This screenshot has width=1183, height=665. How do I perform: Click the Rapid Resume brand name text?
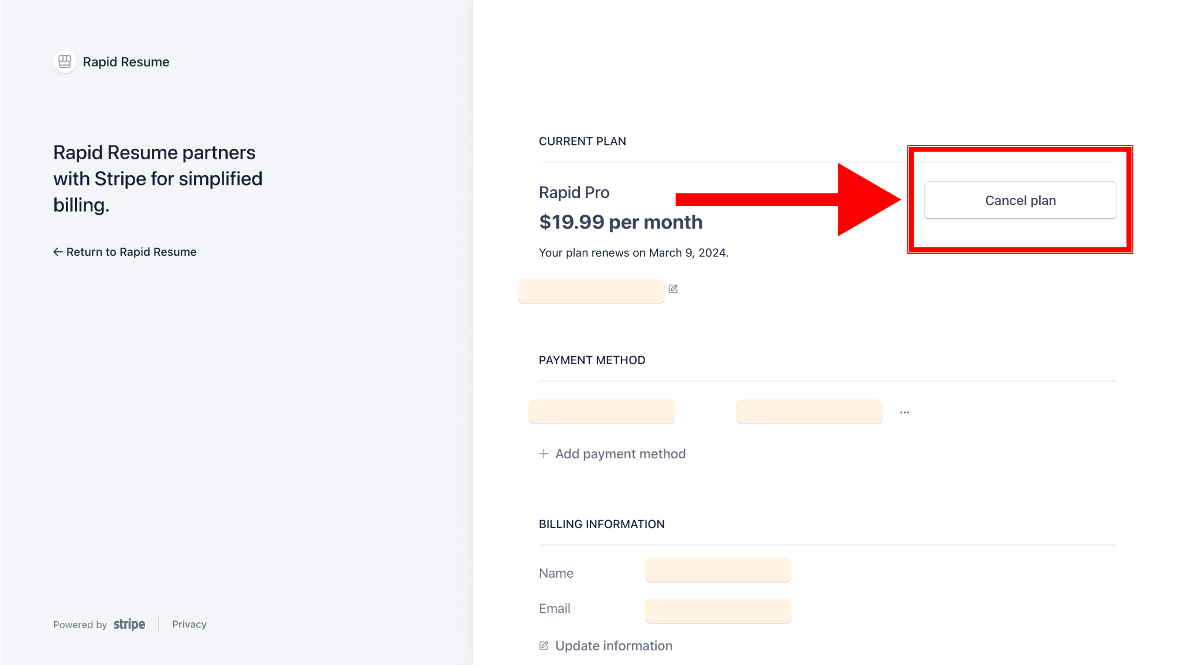[126, 62]
